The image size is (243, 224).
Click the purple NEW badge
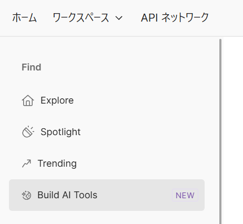click(x=185, y=195)
